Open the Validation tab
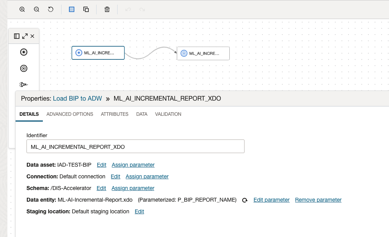The image size is (389, 237). (168, 114)
